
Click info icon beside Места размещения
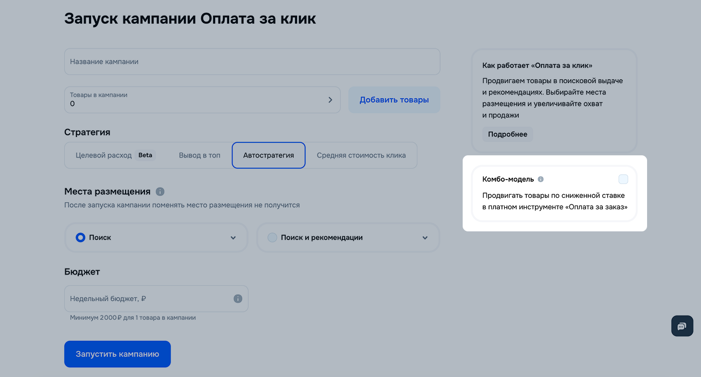coord(160,191)
